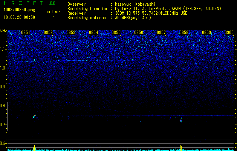This screenshot has height=151, width=237.
Task: Click the 1.0 kHz axis label
Action: point(3,68)
